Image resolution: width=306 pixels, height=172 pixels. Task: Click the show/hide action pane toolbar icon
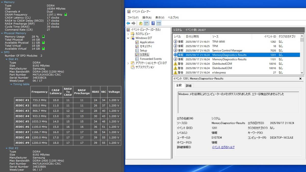tap(159, 23)
